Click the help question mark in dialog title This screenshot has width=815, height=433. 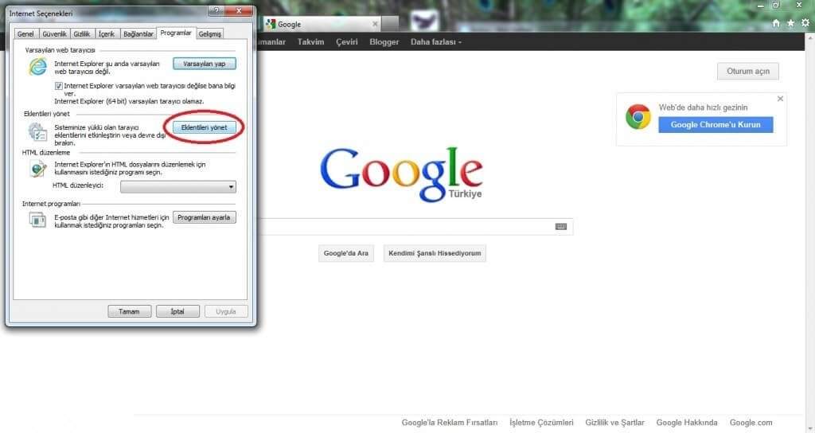(216, 11)
